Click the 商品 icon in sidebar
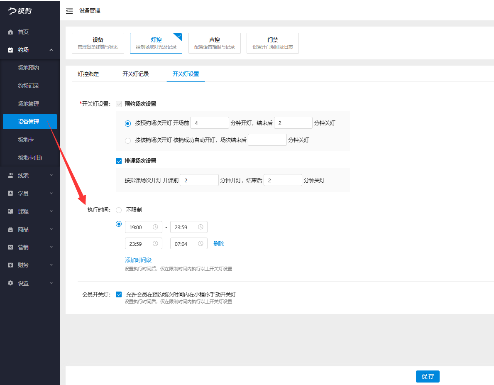This screenshot has width=494, height=385. (10, 229)
